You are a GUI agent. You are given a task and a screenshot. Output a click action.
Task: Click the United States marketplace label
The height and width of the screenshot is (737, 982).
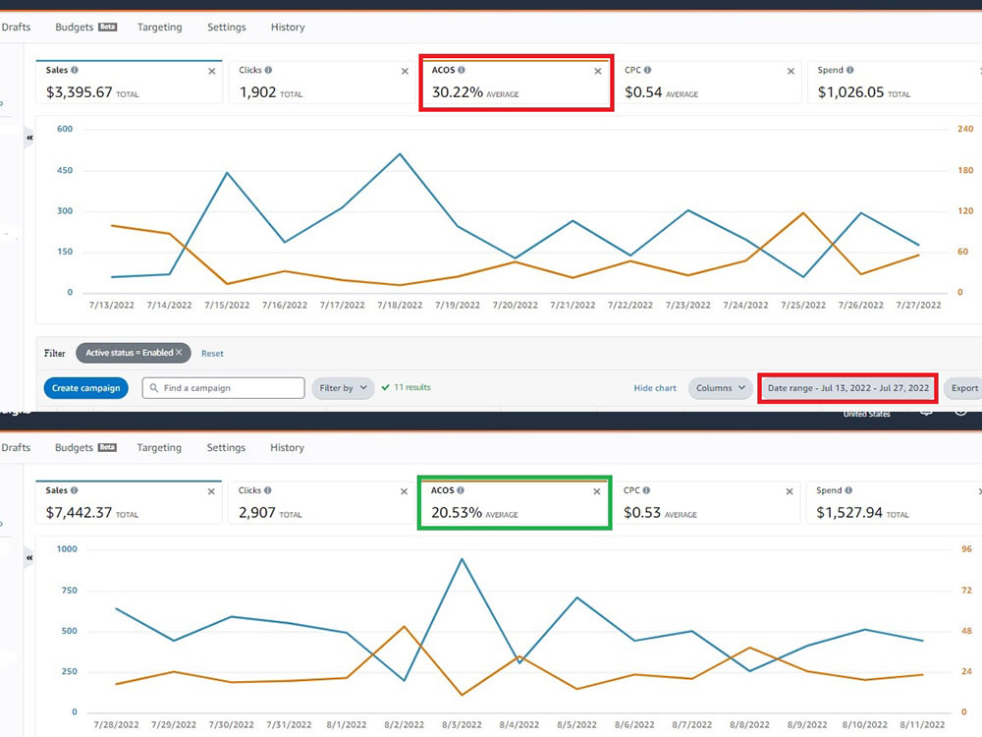pos(866,415)
